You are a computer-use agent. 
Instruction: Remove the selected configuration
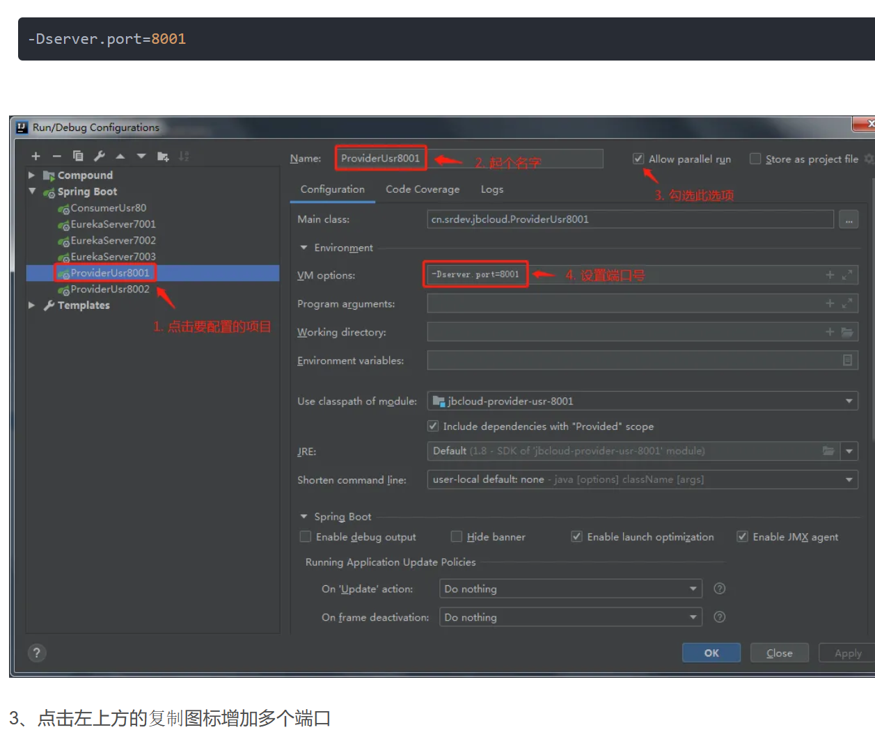pyautogui.click(x=56, y=156)
